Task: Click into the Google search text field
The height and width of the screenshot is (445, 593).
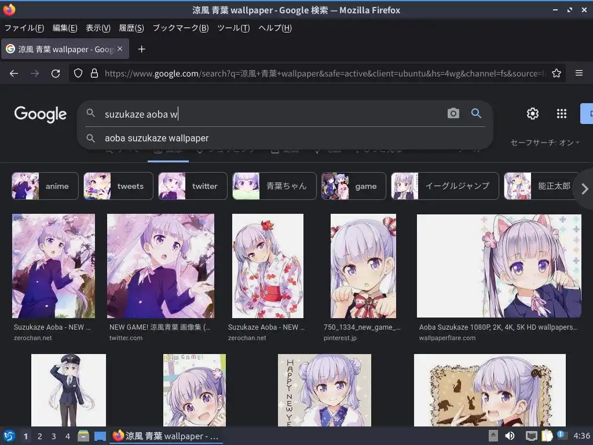Action: point(272,114)
